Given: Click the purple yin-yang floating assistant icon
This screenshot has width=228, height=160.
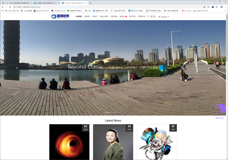Looking at the screenshot, I should pyautogui.click(x=220, y=109).
